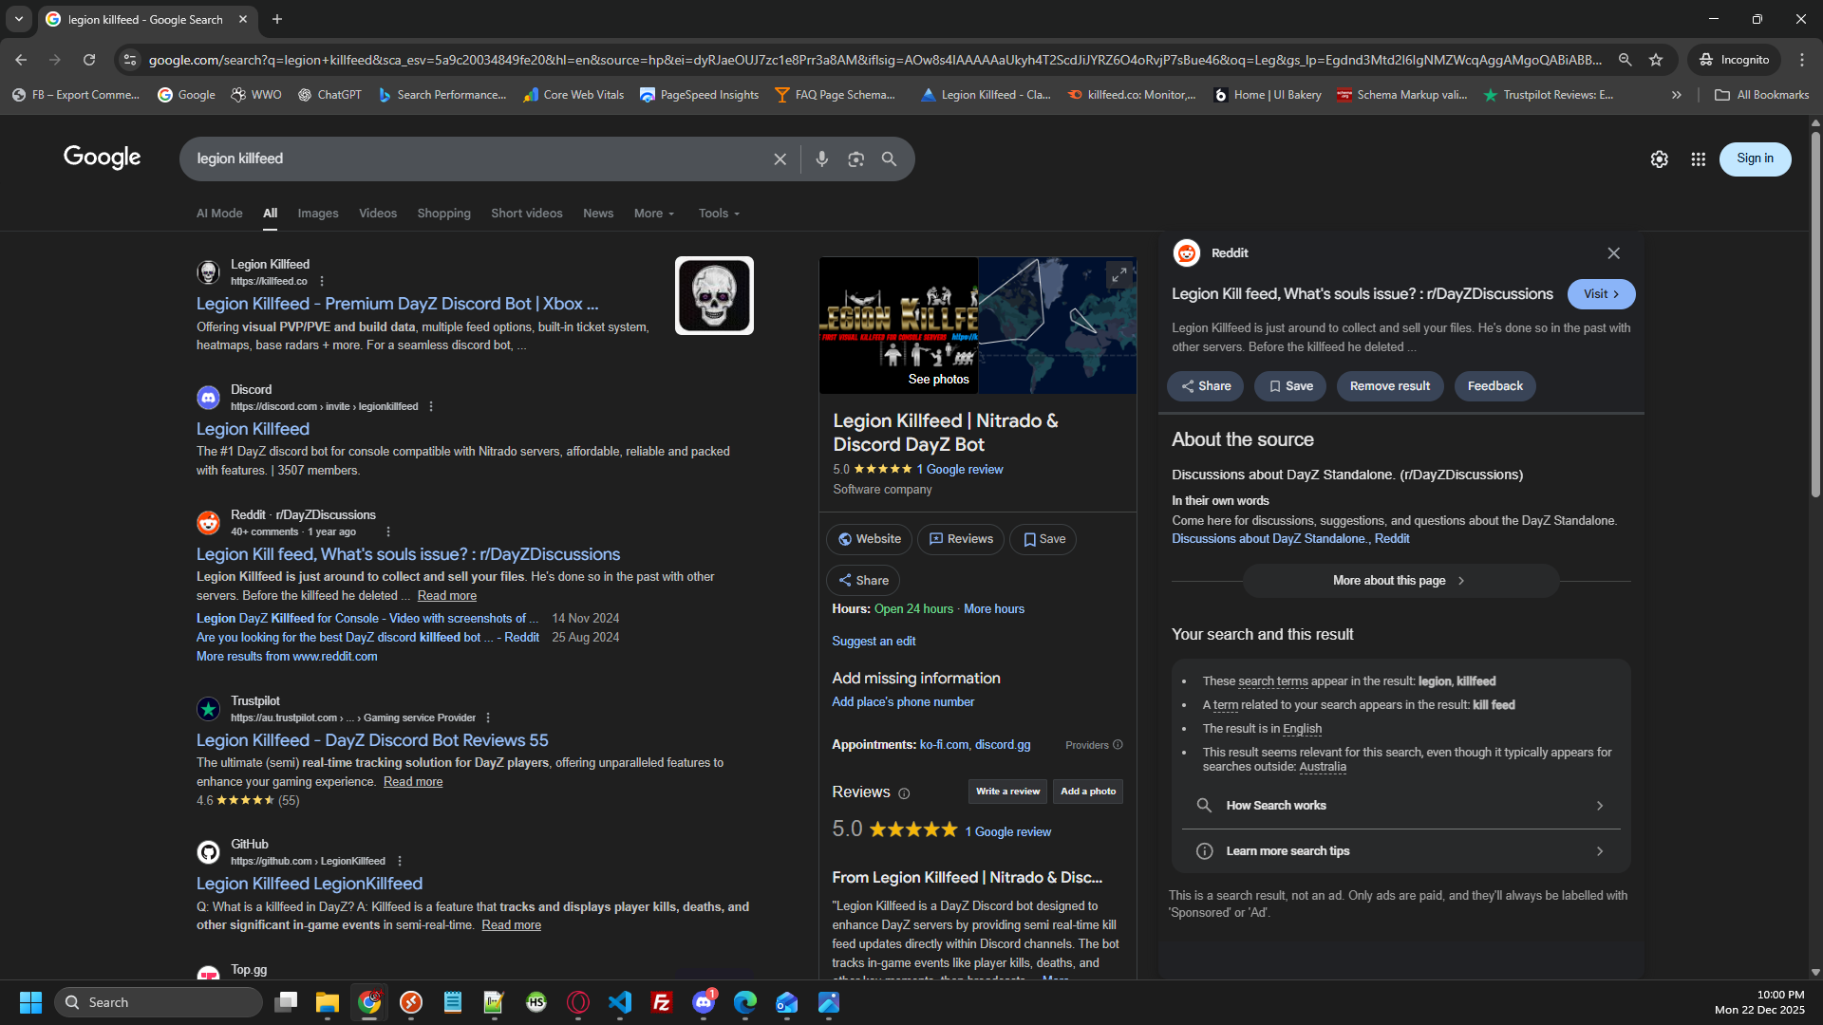Expand the How Search works row

coord(1400,806)
